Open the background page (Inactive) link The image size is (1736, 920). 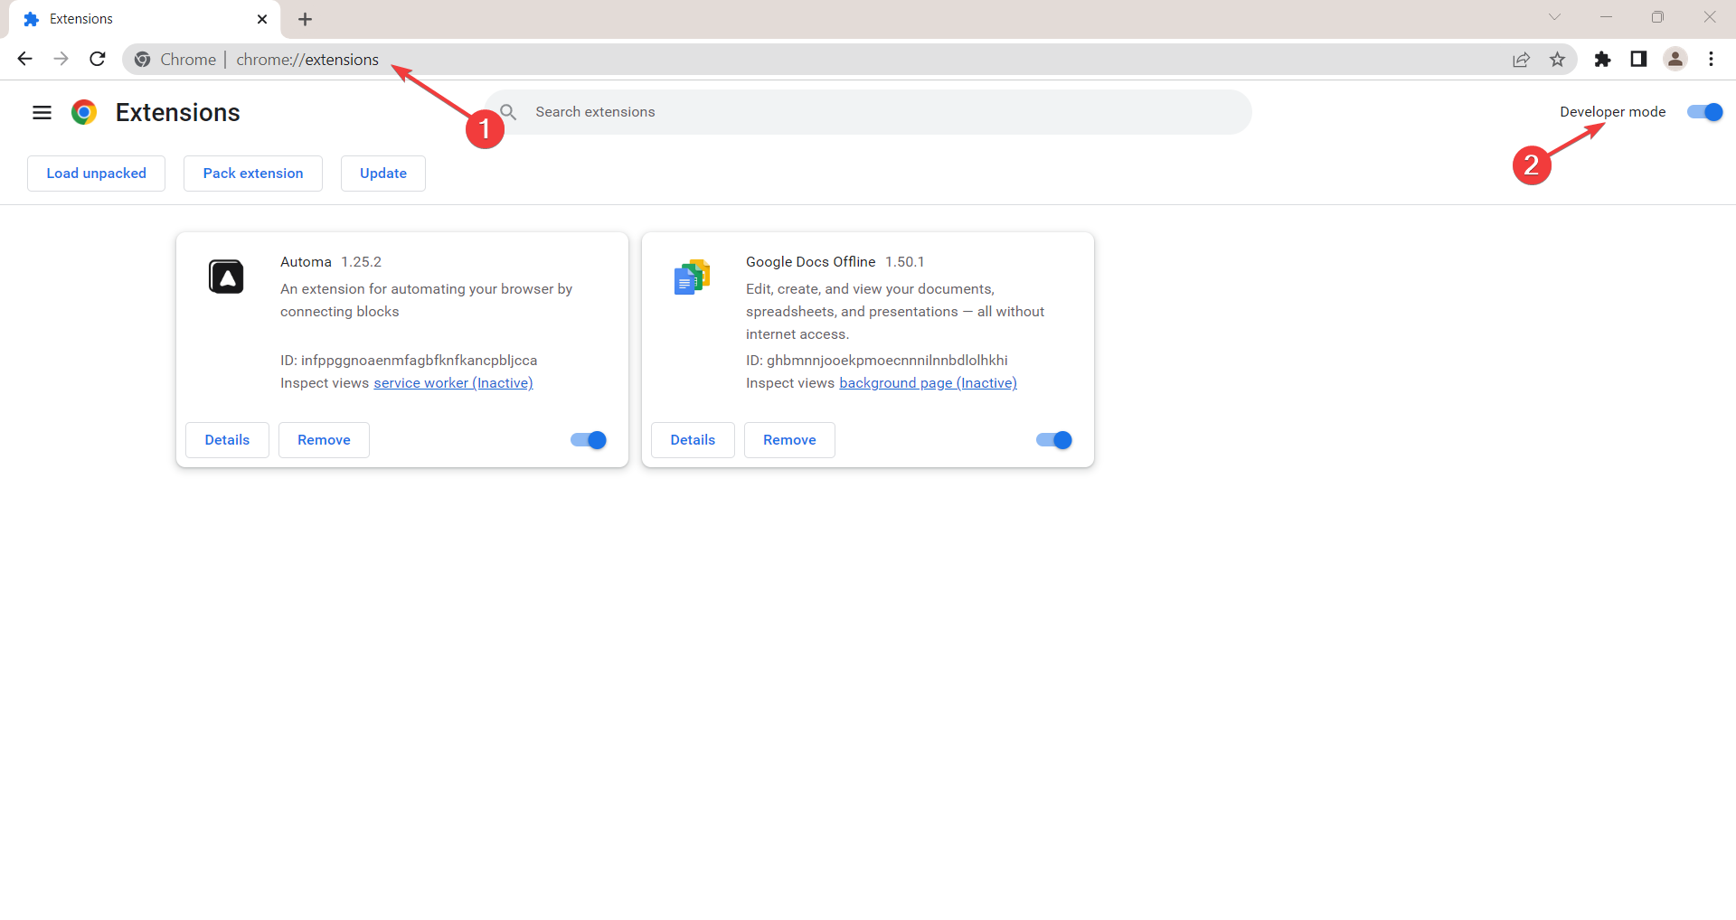pos(928,383)
